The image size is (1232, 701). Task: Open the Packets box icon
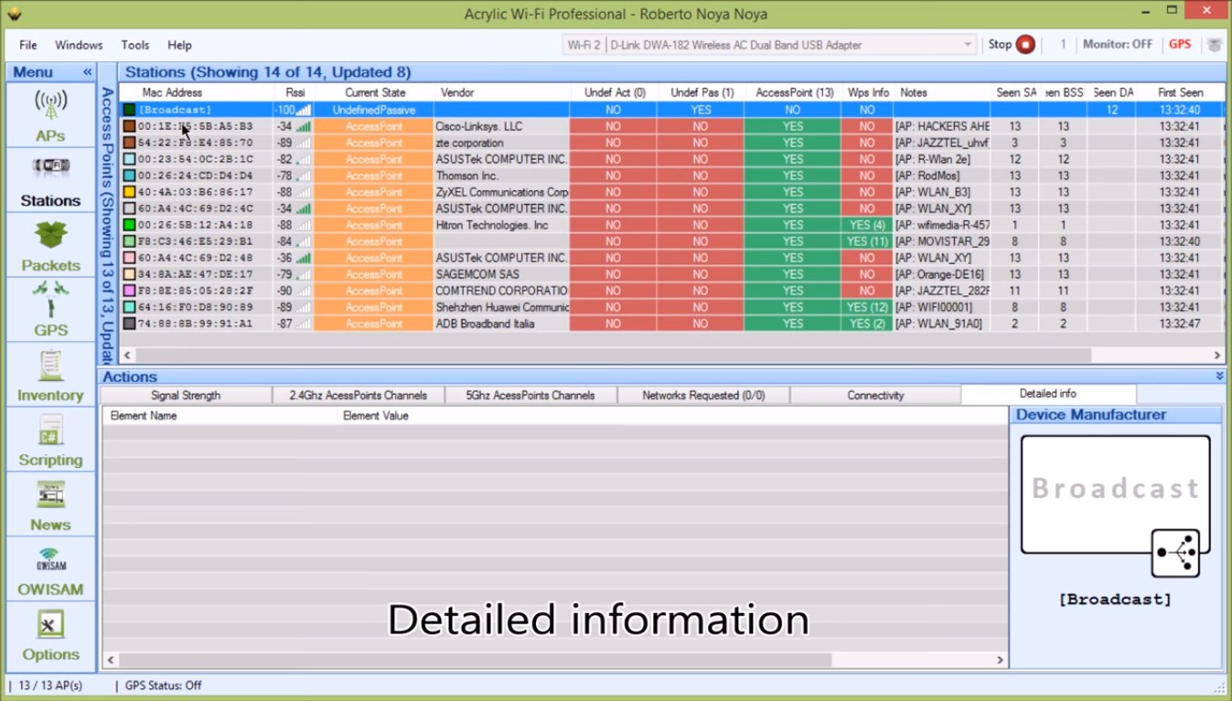click(50, 235)
